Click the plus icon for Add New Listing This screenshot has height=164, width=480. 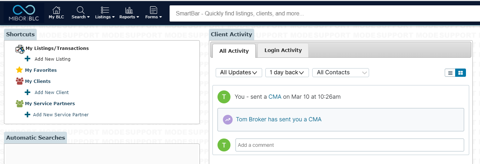[27, 59]
